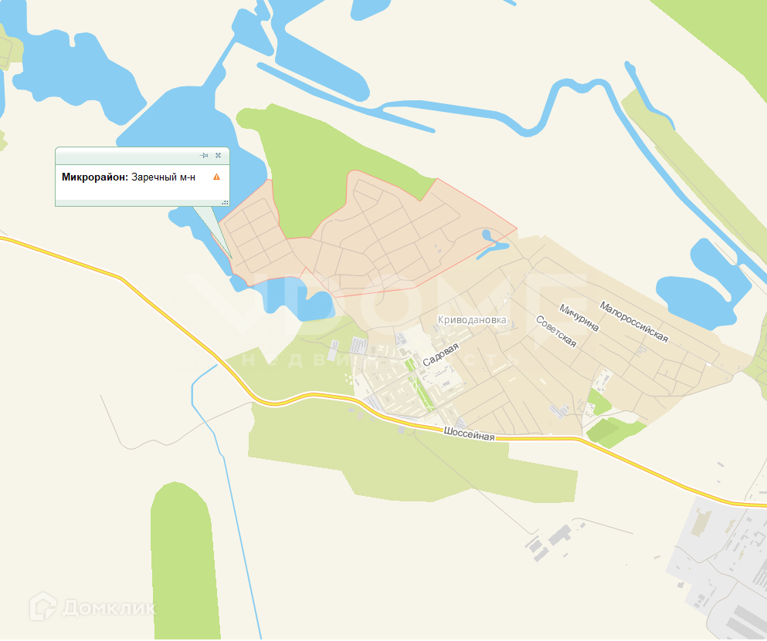Image resolution: width=767 pixels, height=641 pixels.
Task: Click the Садовая street label
Action: point(441,355)
